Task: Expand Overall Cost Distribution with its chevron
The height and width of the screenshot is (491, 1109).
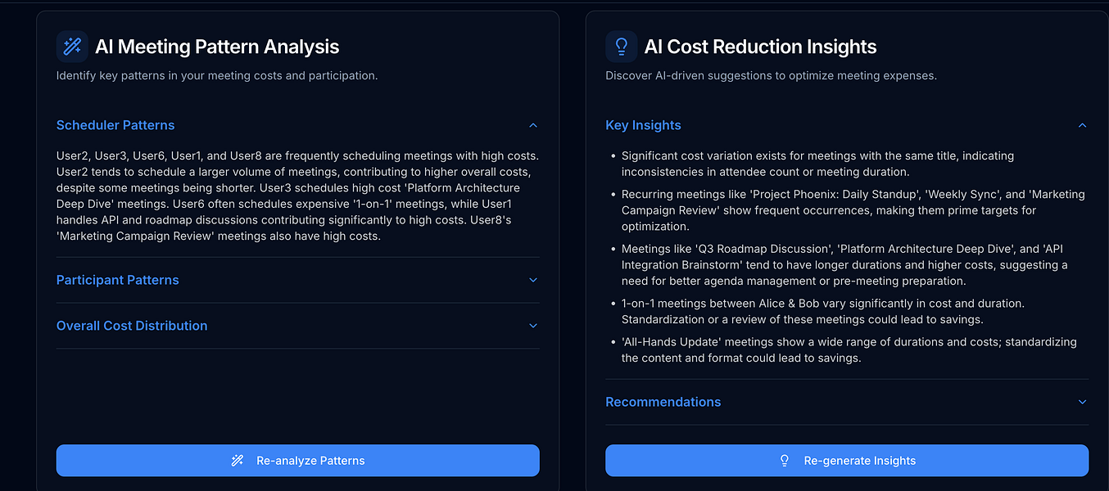Action: 533,326
